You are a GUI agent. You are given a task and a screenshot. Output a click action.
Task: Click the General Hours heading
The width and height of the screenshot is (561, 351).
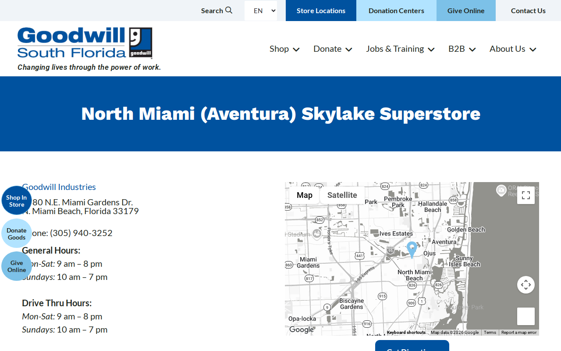point(51,251)
